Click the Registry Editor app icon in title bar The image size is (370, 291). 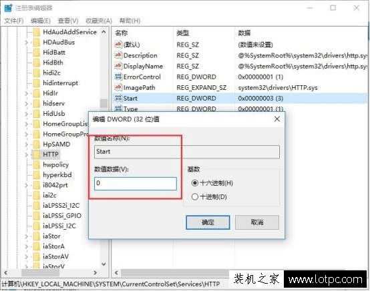(x=8, y=8)
